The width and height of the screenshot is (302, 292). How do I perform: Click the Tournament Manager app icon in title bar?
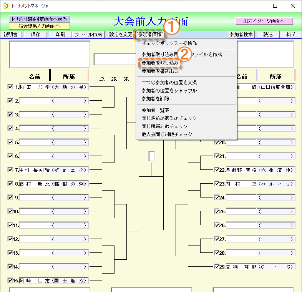click(x=6, y=6)
